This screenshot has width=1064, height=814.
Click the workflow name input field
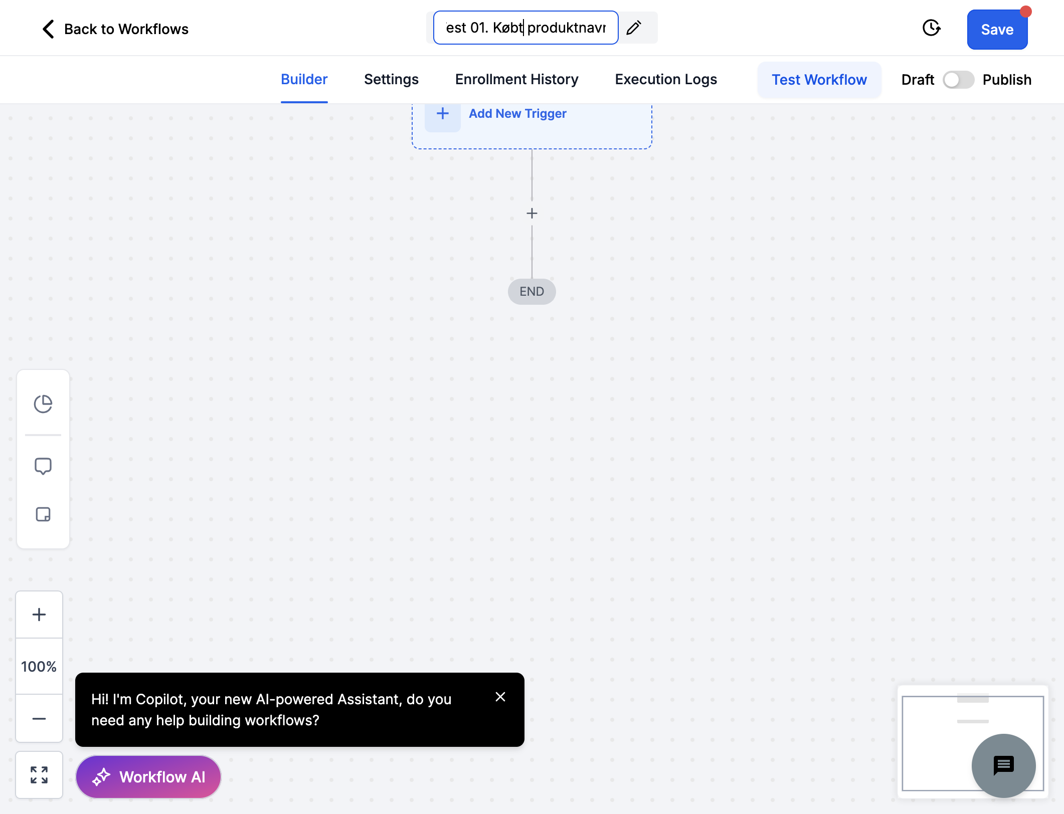525,28
